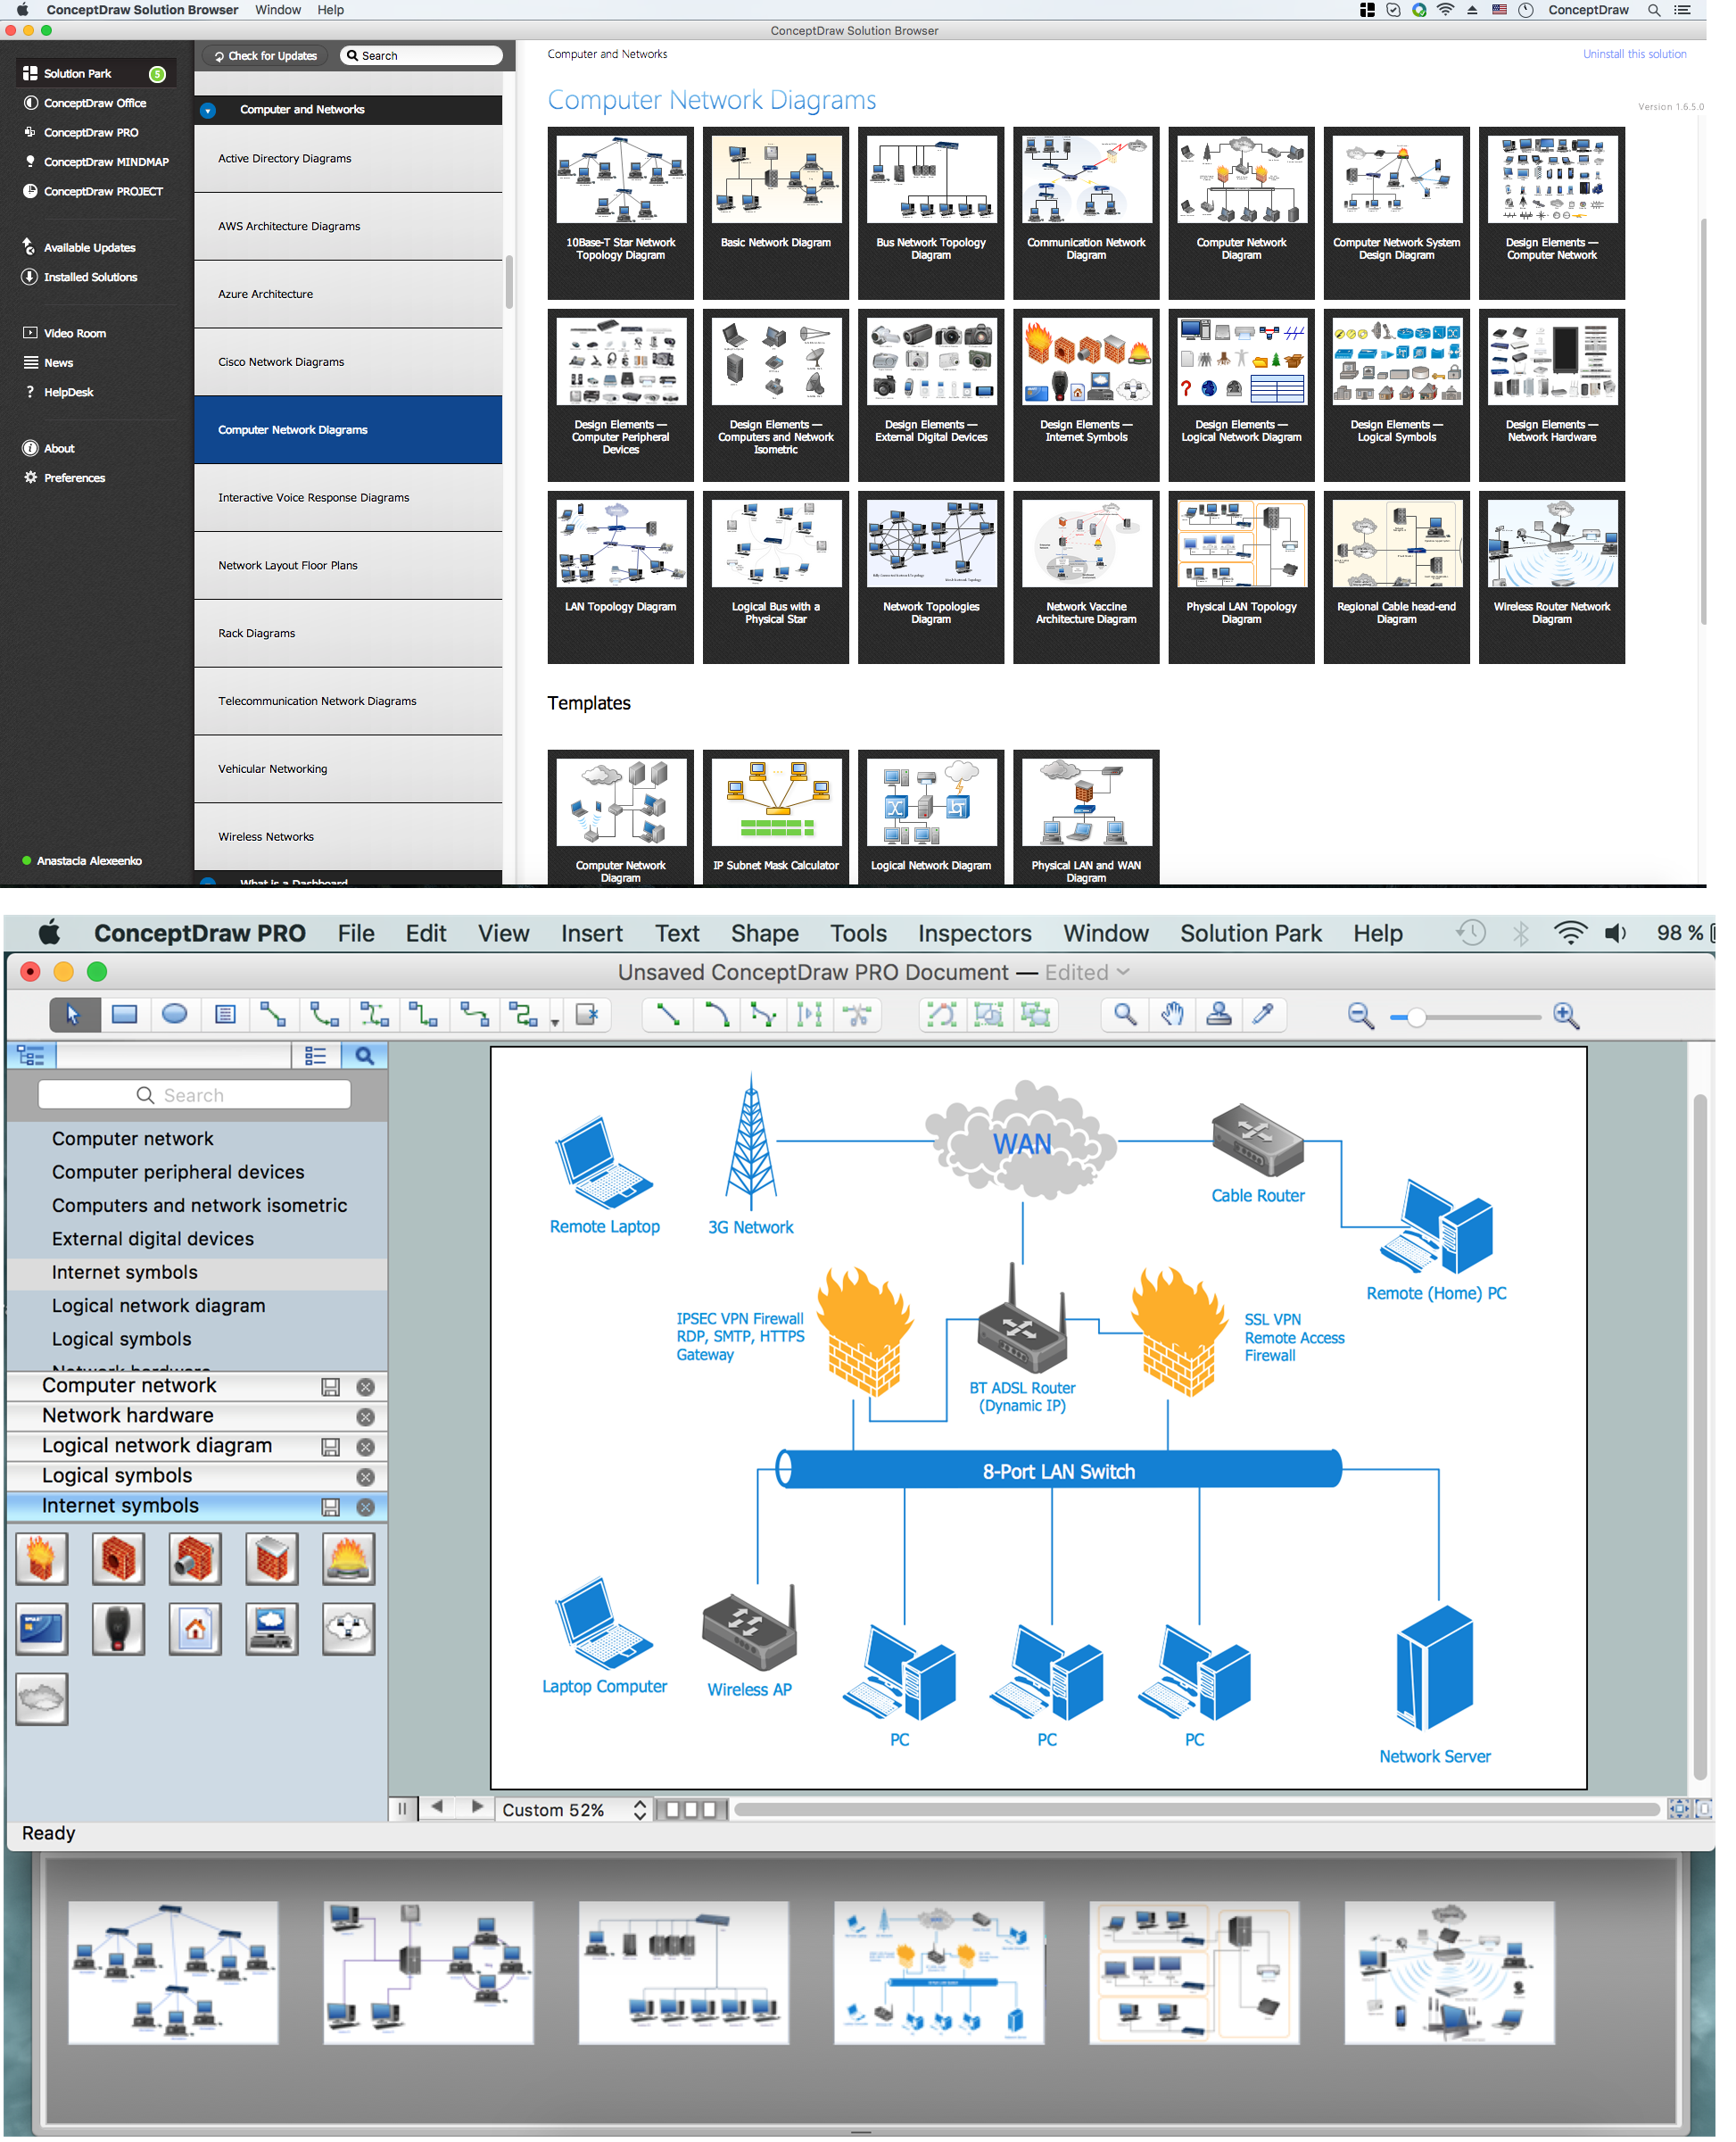The width and height of the screenshot is (1736, 2142).
Task: Insert the home page symbol
Action: coord(195,1628)
